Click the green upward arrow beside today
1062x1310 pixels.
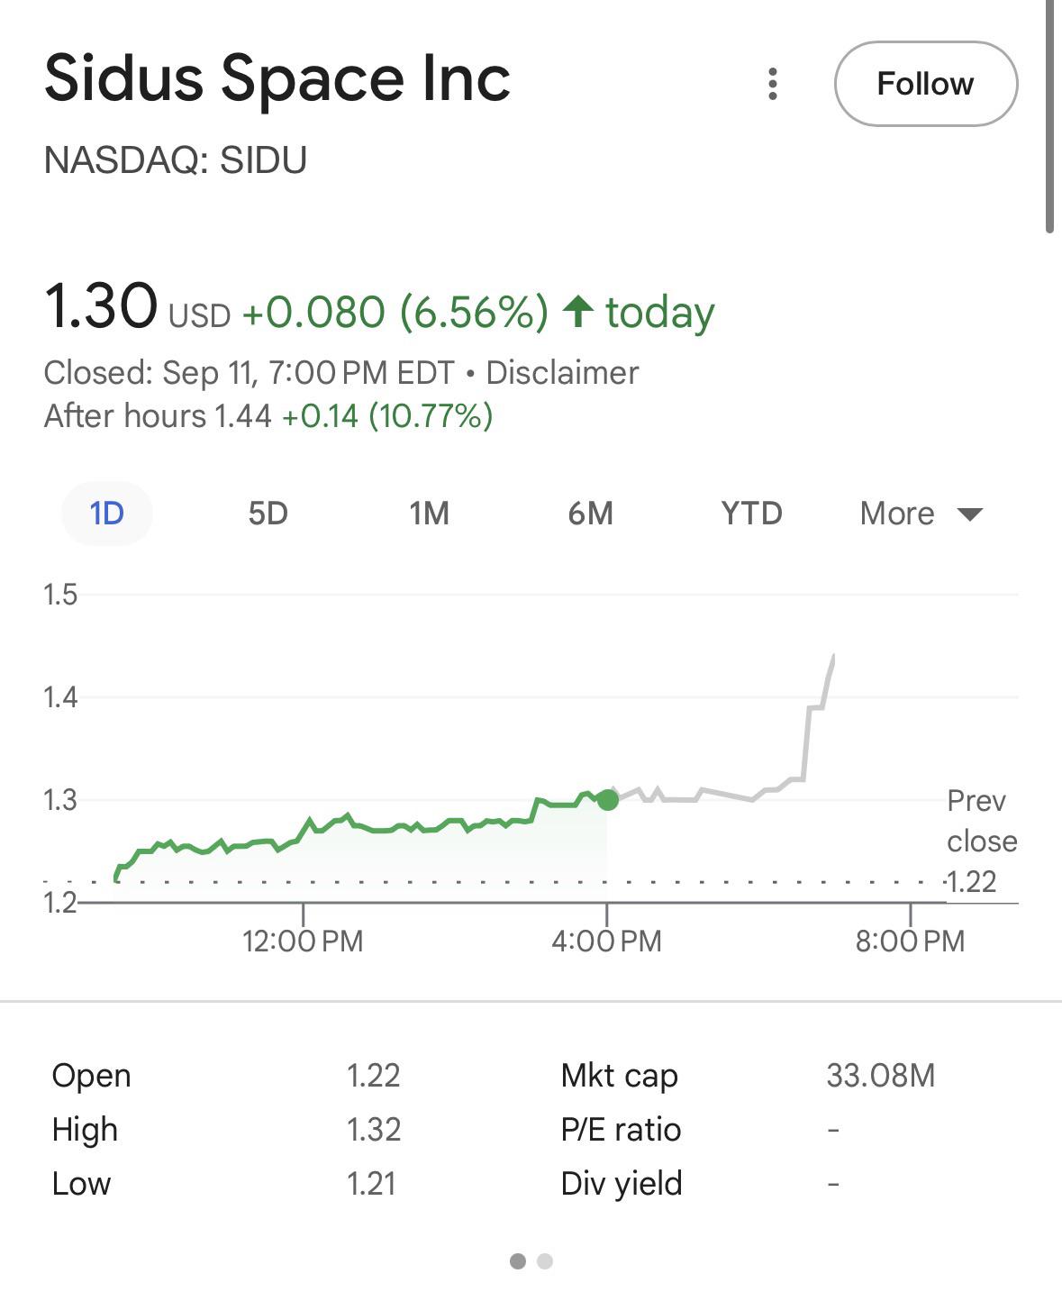coord(577,312)
